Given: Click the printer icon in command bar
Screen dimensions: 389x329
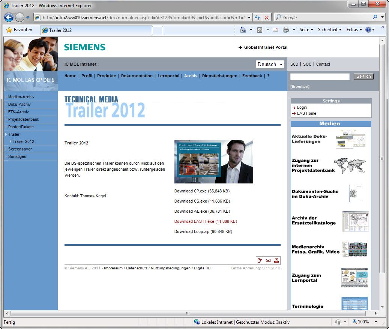Looking at the screenshot, I should 285,30.
